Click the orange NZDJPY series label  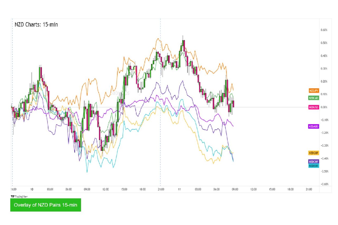tap(314, 91)
